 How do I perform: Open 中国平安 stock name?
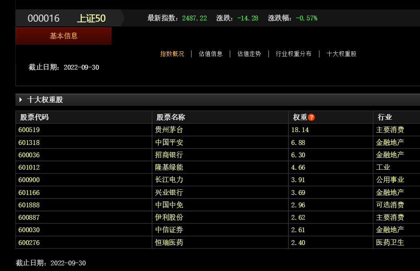click(169, 143)
